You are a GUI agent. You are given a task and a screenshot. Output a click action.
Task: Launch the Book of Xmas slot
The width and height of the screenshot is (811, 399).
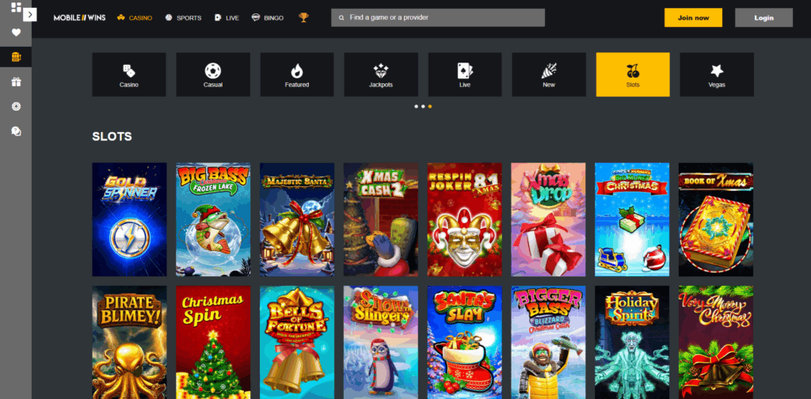(716, 219)
